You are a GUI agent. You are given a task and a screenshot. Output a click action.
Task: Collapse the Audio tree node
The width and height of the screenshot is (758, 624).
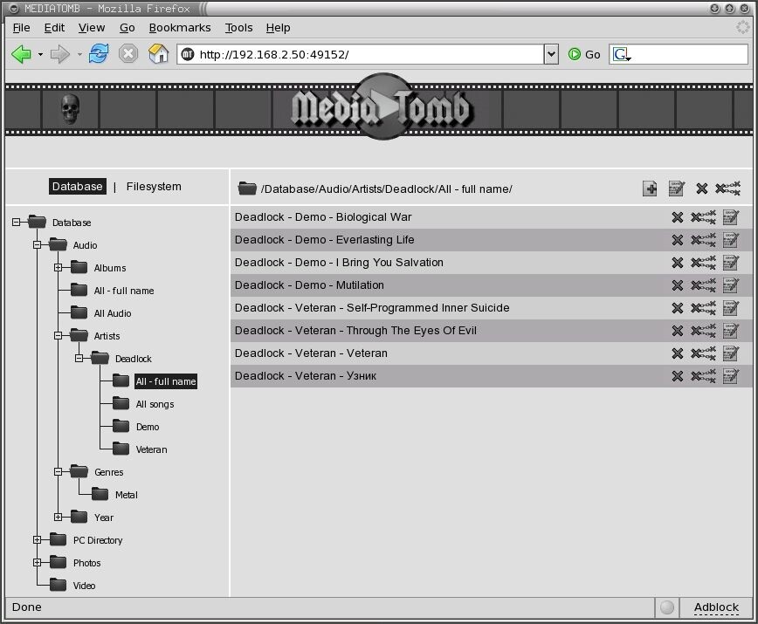point(38,245)
